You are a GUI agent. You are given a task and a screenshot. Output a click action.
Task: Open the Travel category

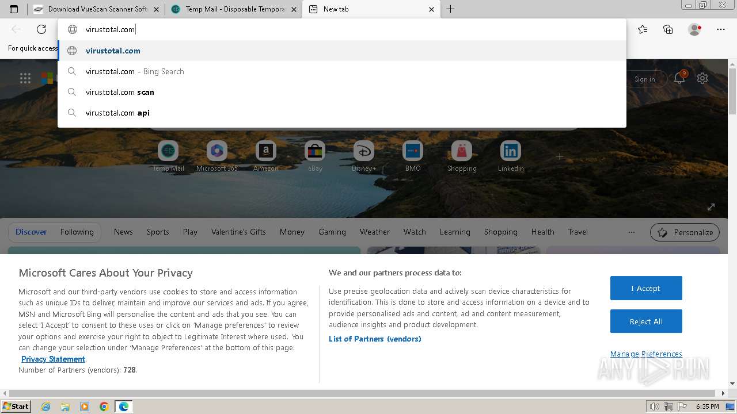tap(578, 232)
